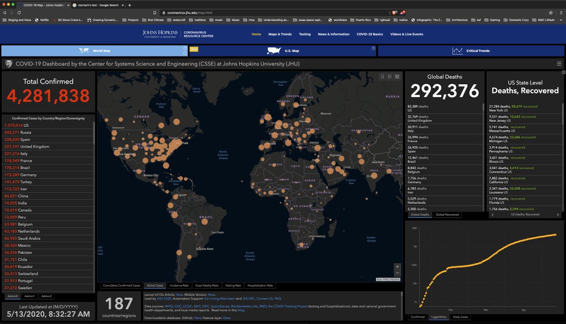Select the World Map tile
Image resolution: width=566 pixels, height=324 pixels.
click(x=94, y=50)
